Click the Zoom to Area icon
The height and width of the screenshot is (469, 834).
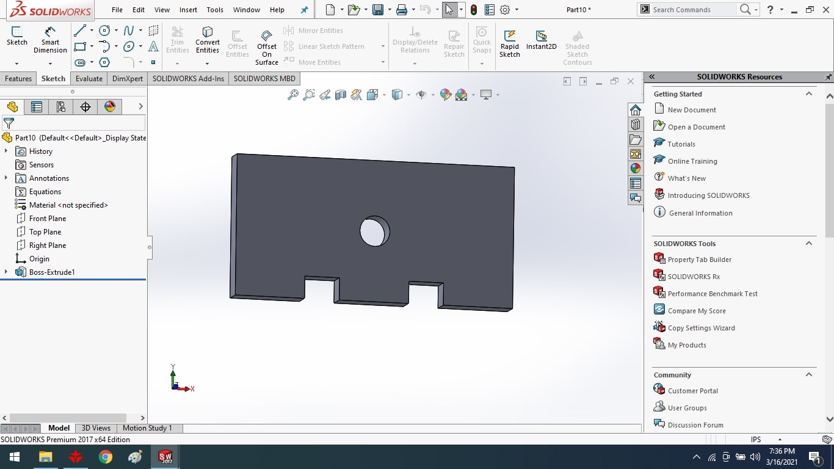[309, 95]
